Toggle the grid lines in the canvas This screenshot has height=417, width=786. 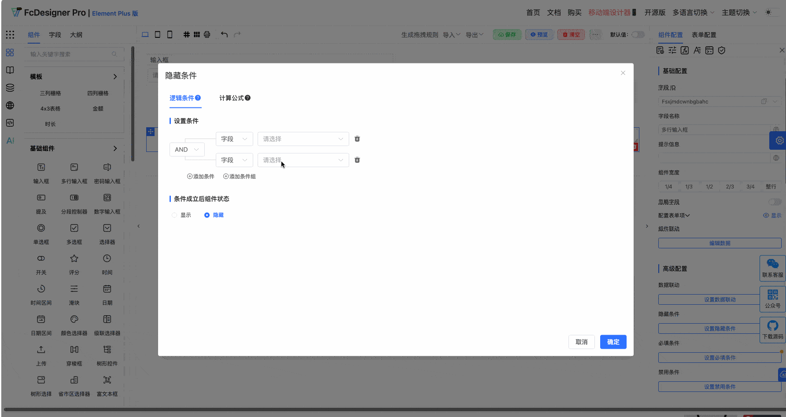(x=186, y=34)
